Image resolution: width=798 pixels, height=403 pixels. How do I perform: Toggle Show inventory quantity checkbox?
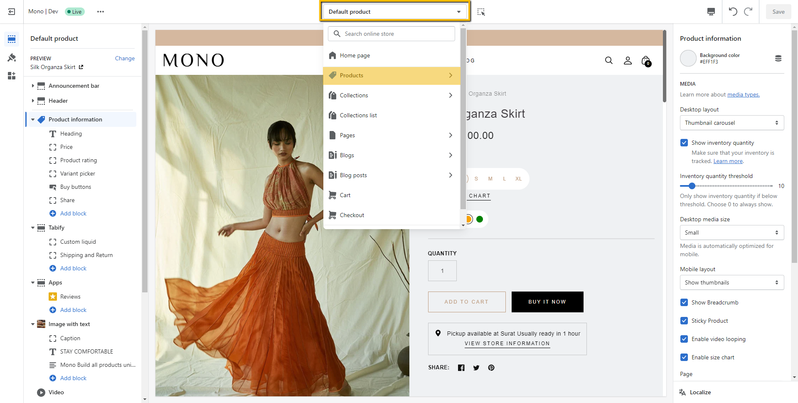(684, 143)
